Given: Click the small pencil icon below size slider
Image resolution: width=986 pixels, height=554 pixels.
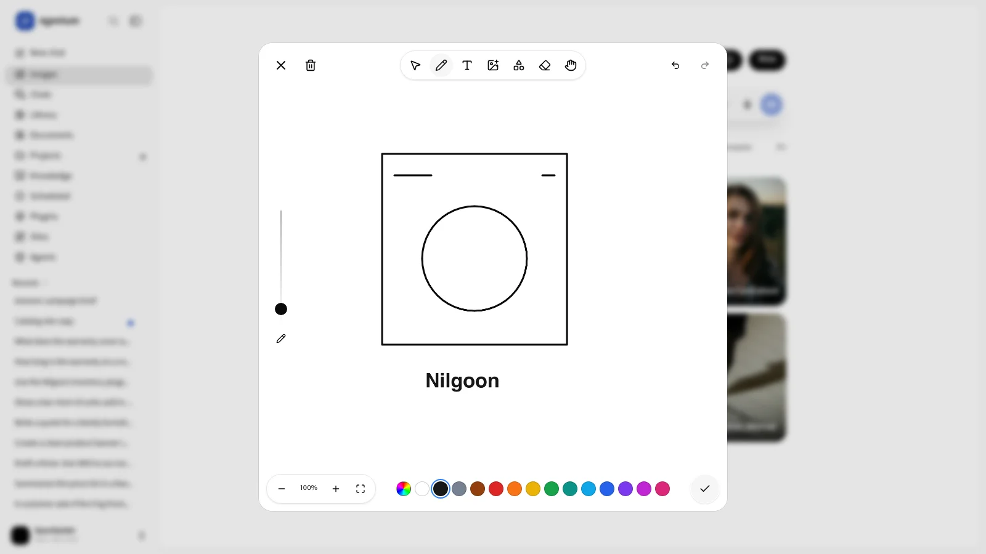Looking at the screenshot, I should coord(281,339).
